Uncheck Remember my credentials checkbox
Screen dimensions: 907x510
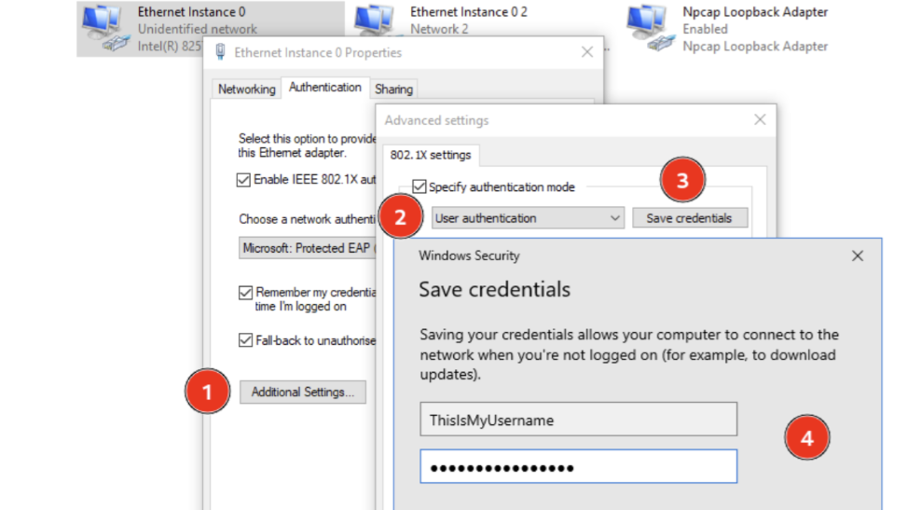pyautogui.click(x=245, y=293)
